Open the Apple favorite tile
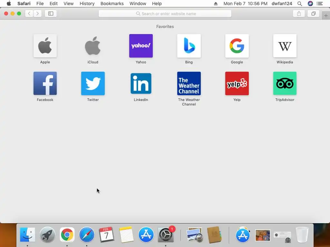This screenshot has height=247, width=330. pos(45,46)
